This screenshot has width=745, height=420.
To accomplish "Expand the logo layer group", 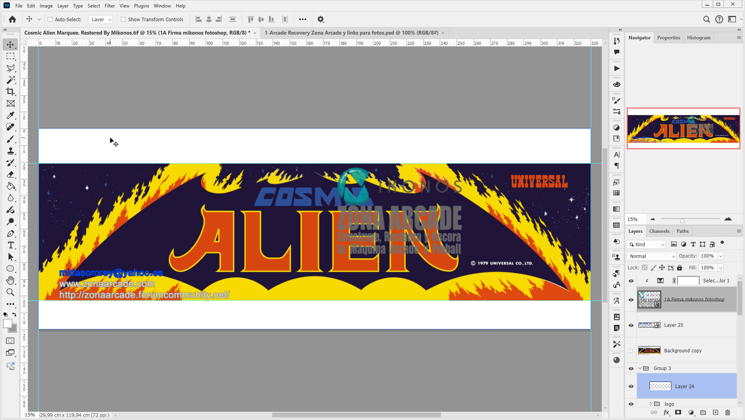I will (651, 404).
